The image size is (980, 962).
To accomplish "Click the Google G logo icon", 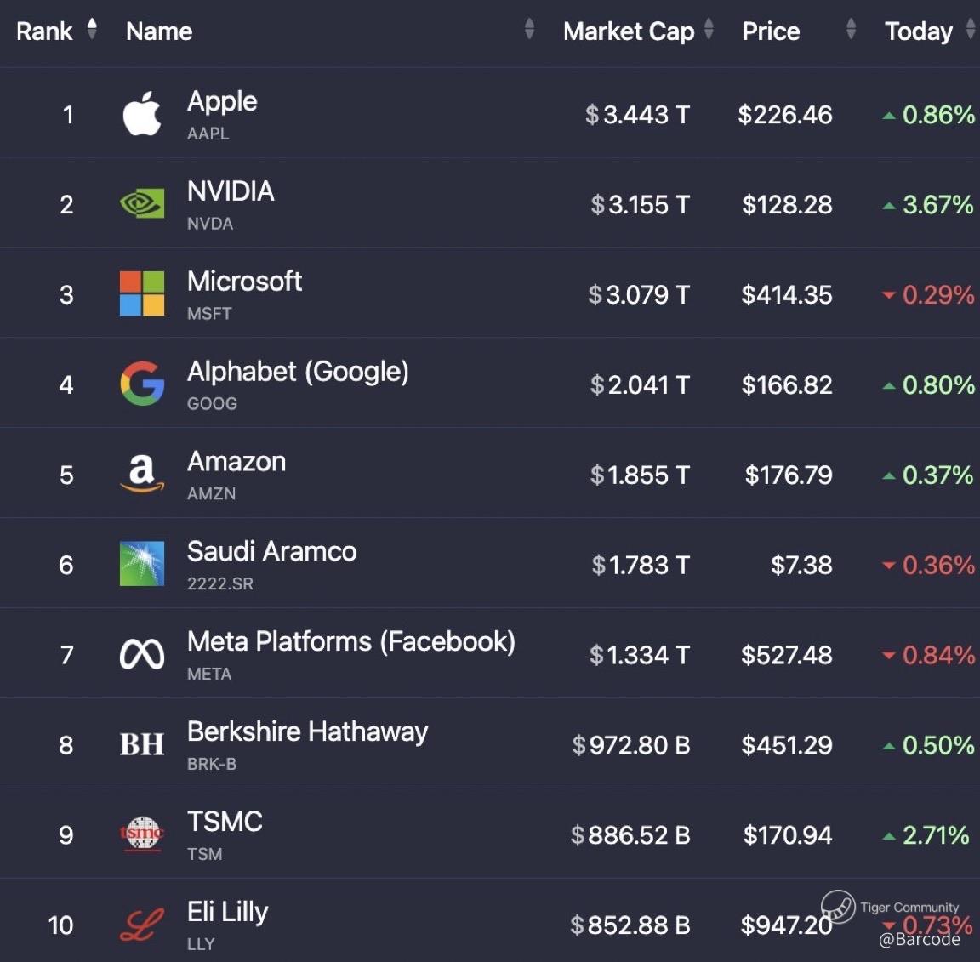I will point(142,384).
